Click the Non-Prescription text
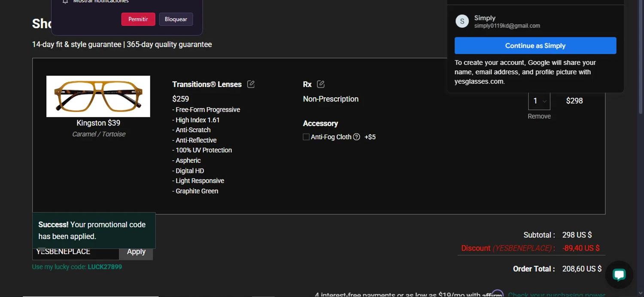Screen dimensions: 644x297 point(331,99)
